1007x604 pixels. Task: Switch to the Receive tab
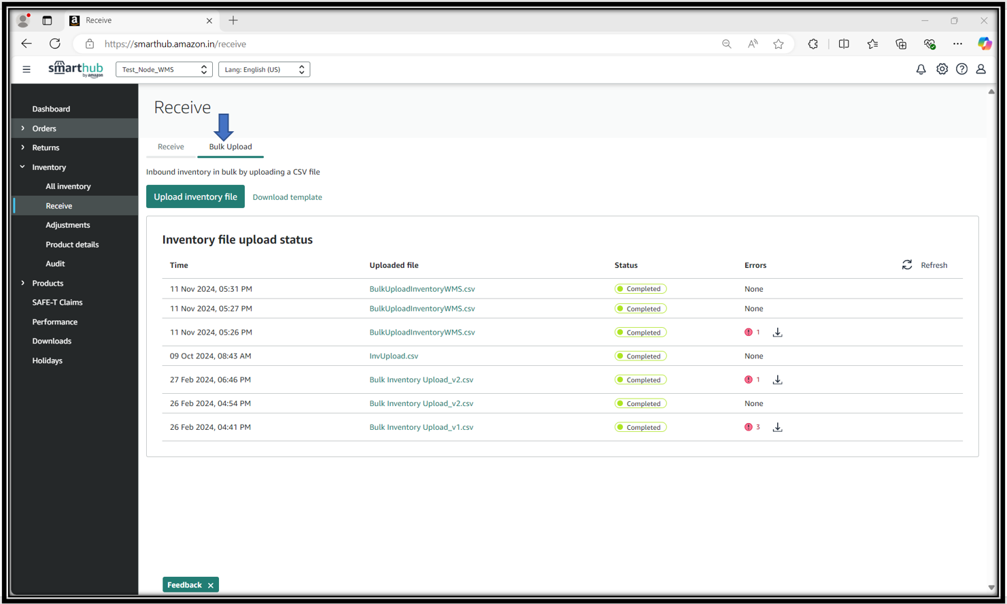click(171, 147)
